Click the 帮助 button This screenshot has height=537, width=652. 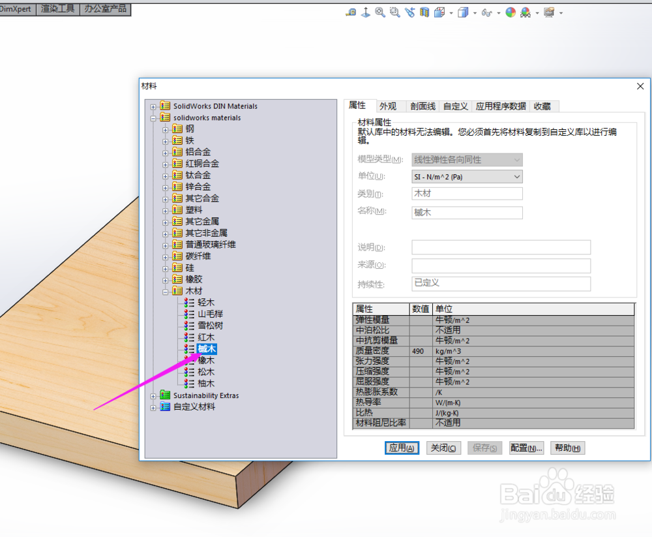click(567, 448)
